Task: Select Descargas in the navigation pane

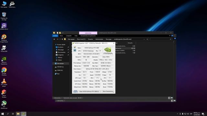Action: 60,50
